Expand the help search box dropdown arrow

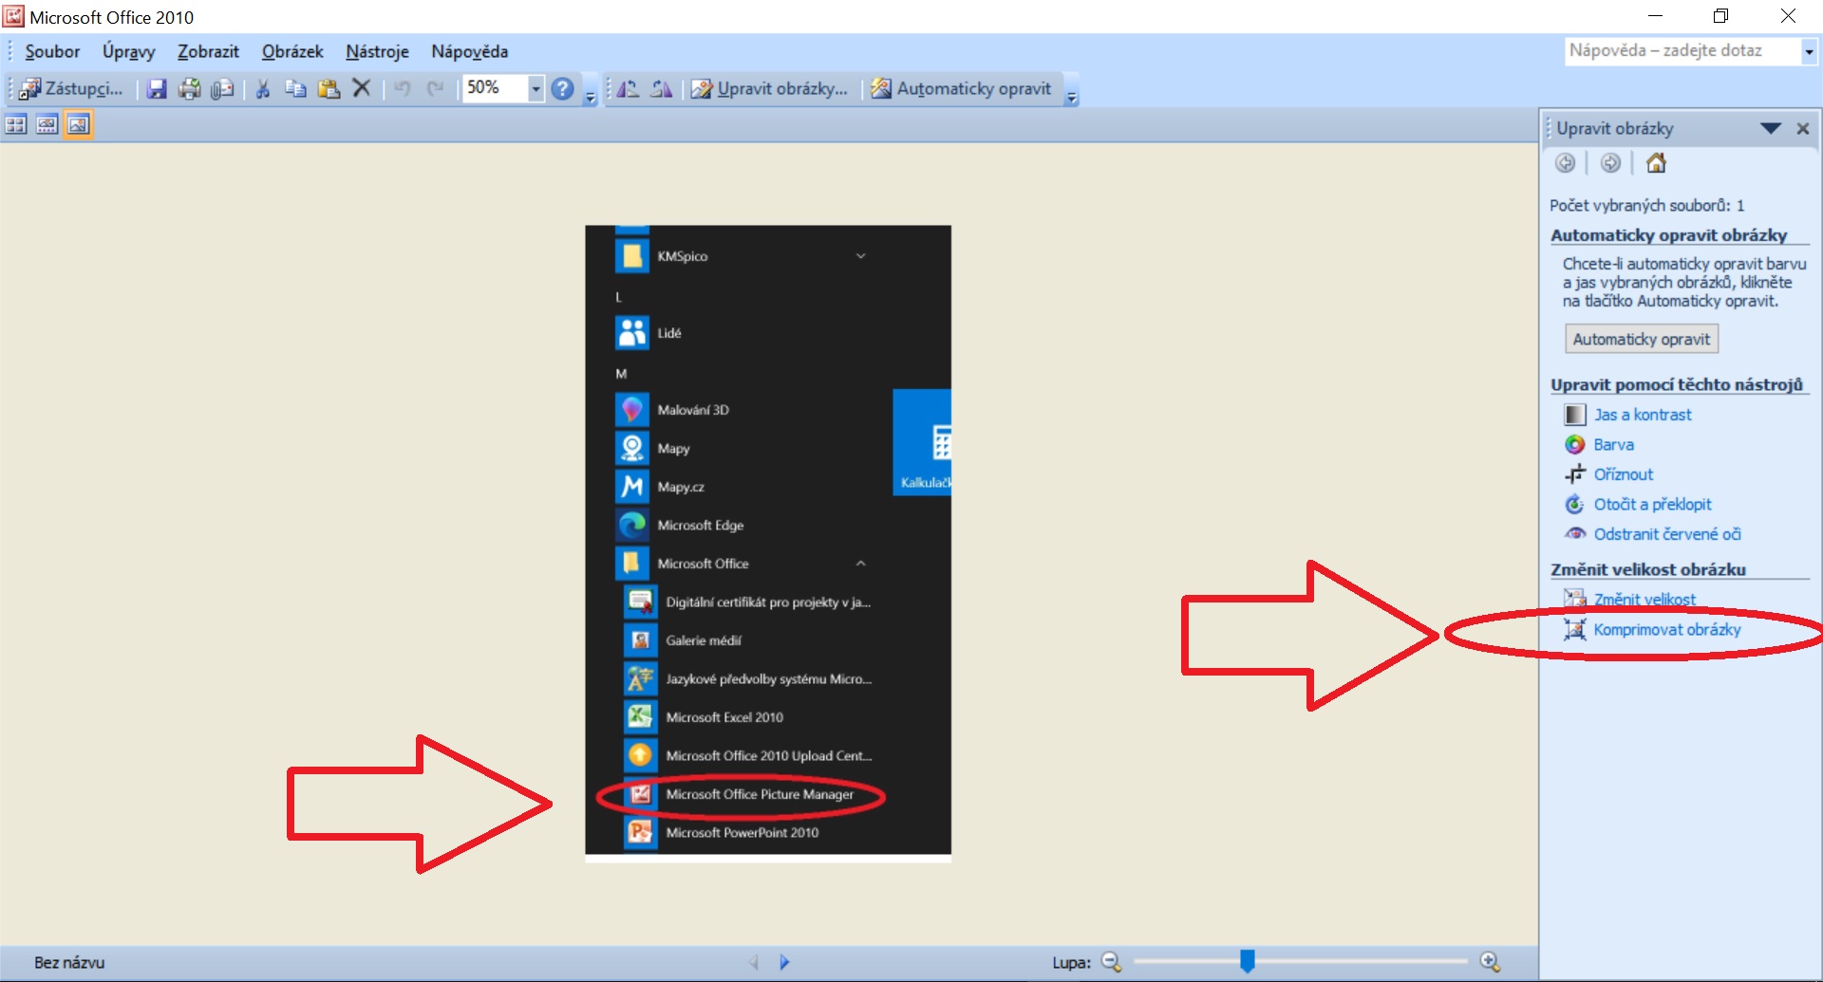pos(1809,51)
